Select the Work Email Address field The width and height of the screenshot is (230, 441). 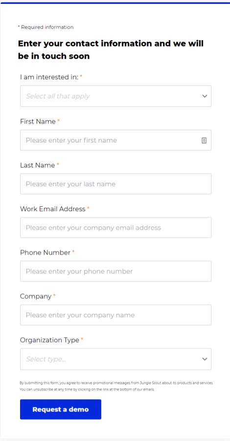click(115, 227)
